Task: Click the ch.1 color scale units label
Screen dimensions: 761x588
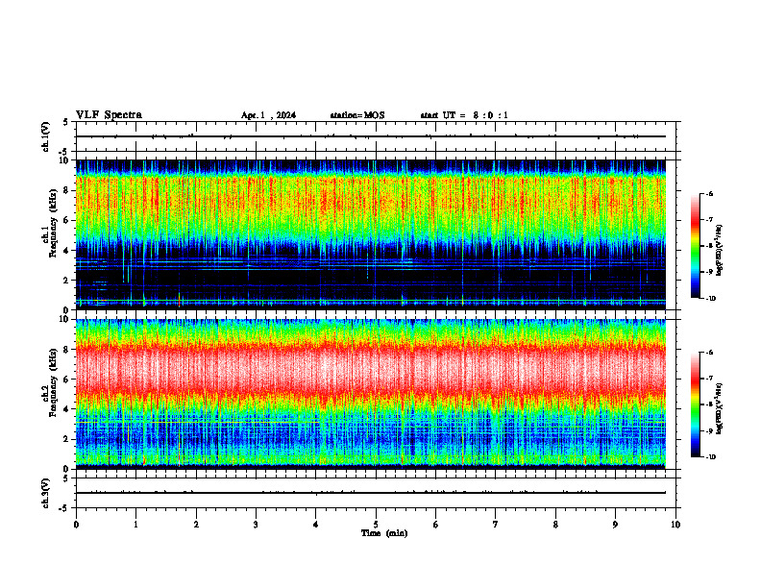Action: pyautogui.click(x=720, y=251)
